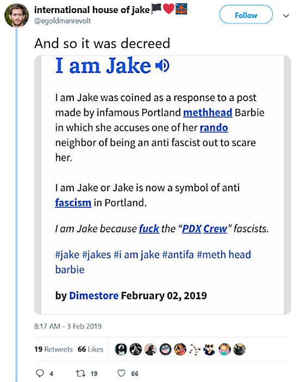This screenshot has height=382, width=301.
Task: Click the @egoldmanrevolt handle
Action: tap(62, 21)
